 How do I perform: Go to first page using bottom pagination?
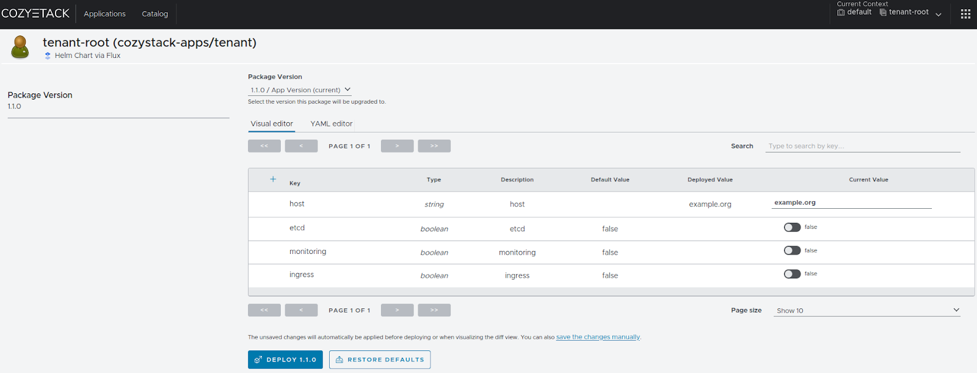pos(264,310)
